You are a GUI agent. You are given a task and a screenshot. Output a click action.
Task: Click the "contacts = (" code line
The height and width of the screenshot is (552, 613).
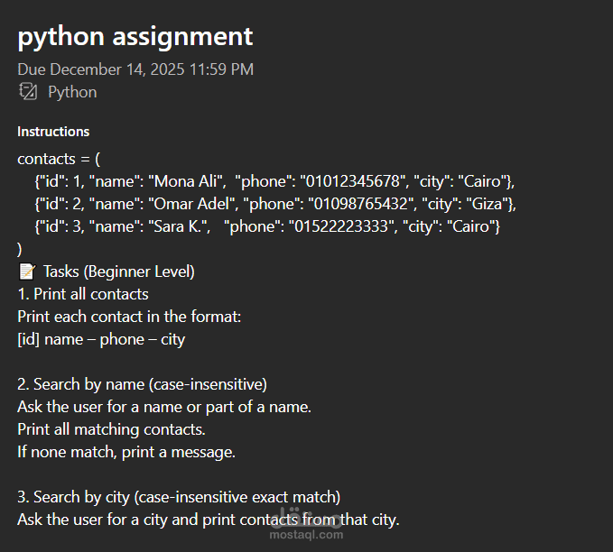point(59,159)
